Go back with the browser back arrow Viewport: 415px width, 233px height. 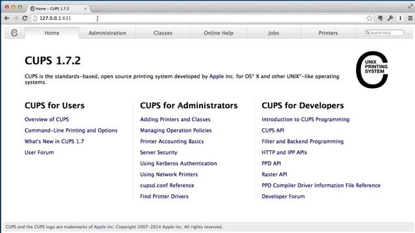point(7,18)
